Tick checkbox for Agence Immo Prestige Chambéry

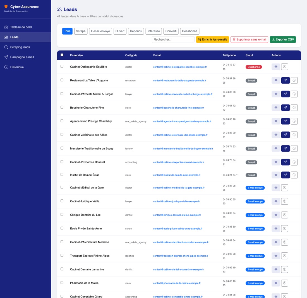[x=62, y=121]
